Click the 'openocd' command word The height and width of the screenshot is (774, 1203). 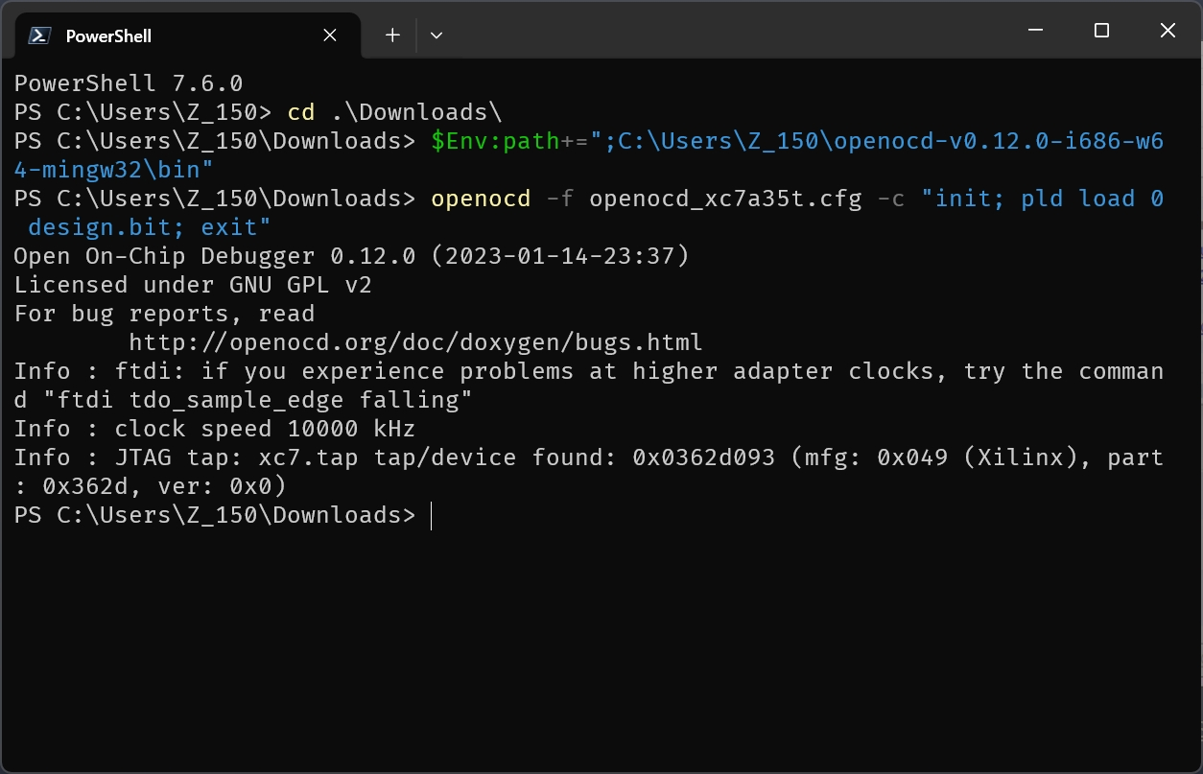(481, 199)
